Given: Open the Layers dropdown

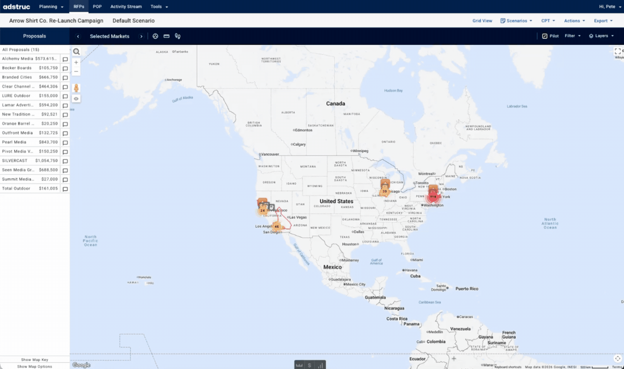Looking at the screenshot, I should (x=601, y=36).
